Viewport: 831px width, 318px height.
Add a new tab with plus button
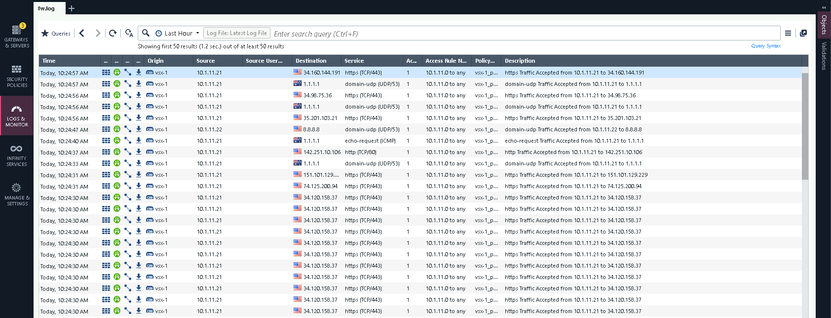click(72, 8)
